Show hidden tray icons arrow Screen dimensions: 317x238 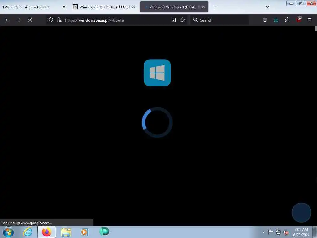pyautogui.click(x=263, y=232)
